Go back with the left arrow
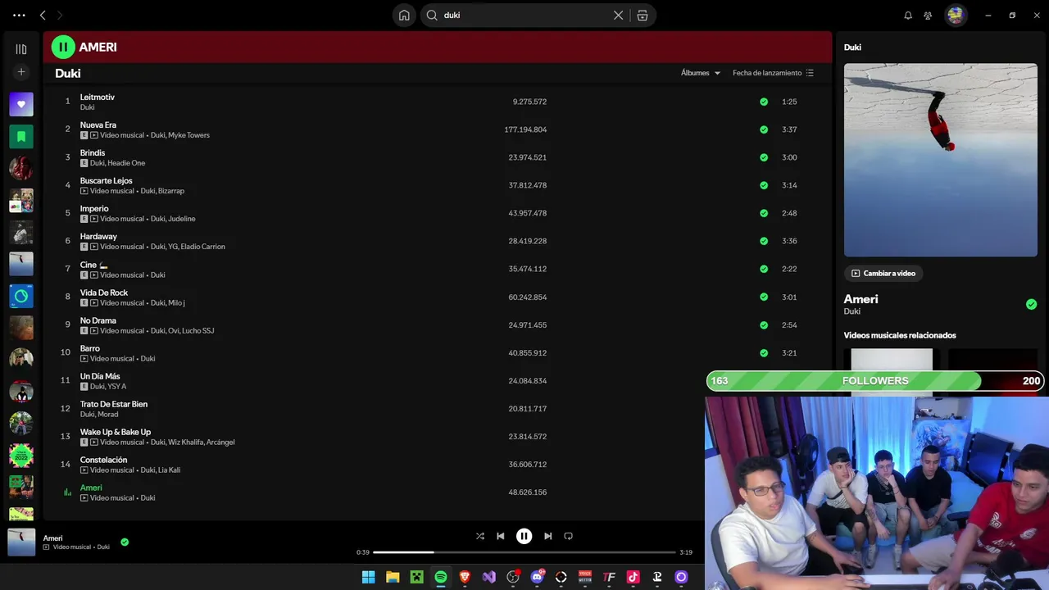This screenshot has height=590, width=1049. coord(43,15)
